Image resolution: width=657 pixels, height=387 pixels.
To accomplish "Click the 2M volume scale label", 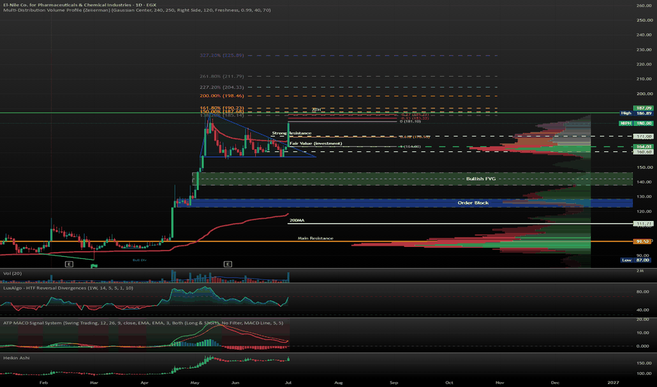I will (640, 271).
